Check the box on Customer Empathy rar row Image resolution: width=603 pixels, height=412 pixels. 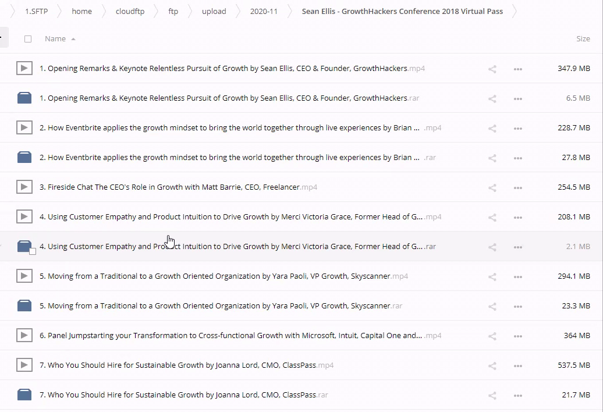point(33,251)
